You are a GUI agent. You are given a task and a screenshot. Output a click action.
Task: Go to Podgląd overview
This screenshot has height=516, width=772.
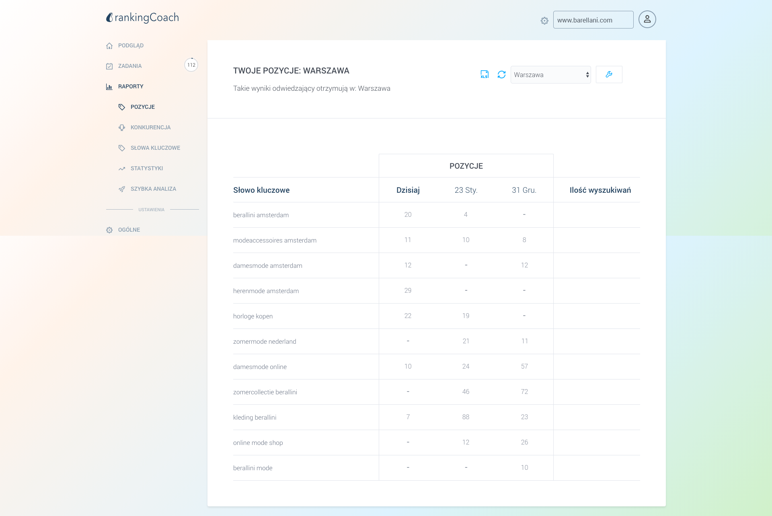click(130, 45)
